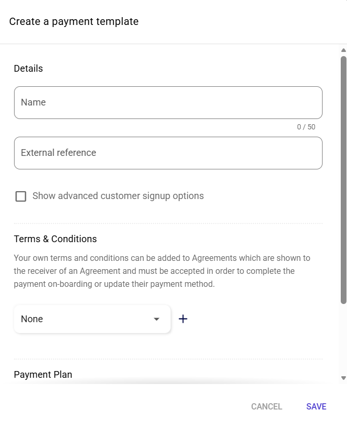This screenshot has width=347, height=423.
Task: Click the 0 / 50 character counter
Action: [x=306, y=127]
